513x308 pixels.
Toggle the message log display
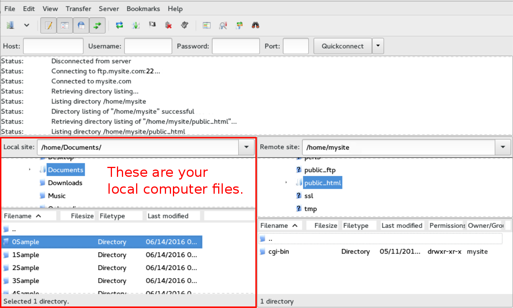point(48,25)
